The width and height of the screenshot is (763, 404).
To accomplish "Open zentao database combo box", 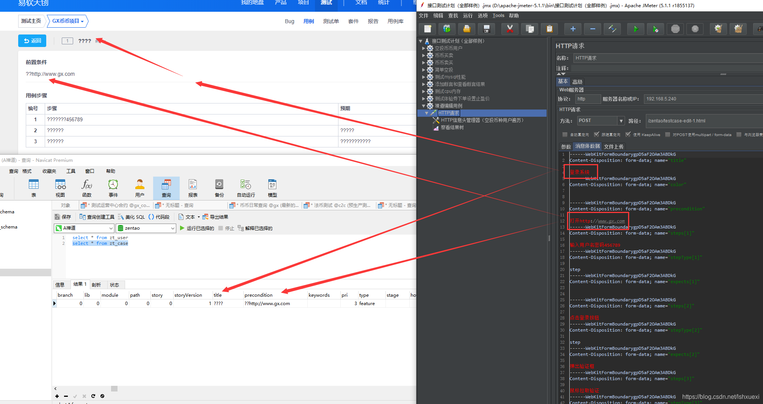I will (x=146, y=228).
